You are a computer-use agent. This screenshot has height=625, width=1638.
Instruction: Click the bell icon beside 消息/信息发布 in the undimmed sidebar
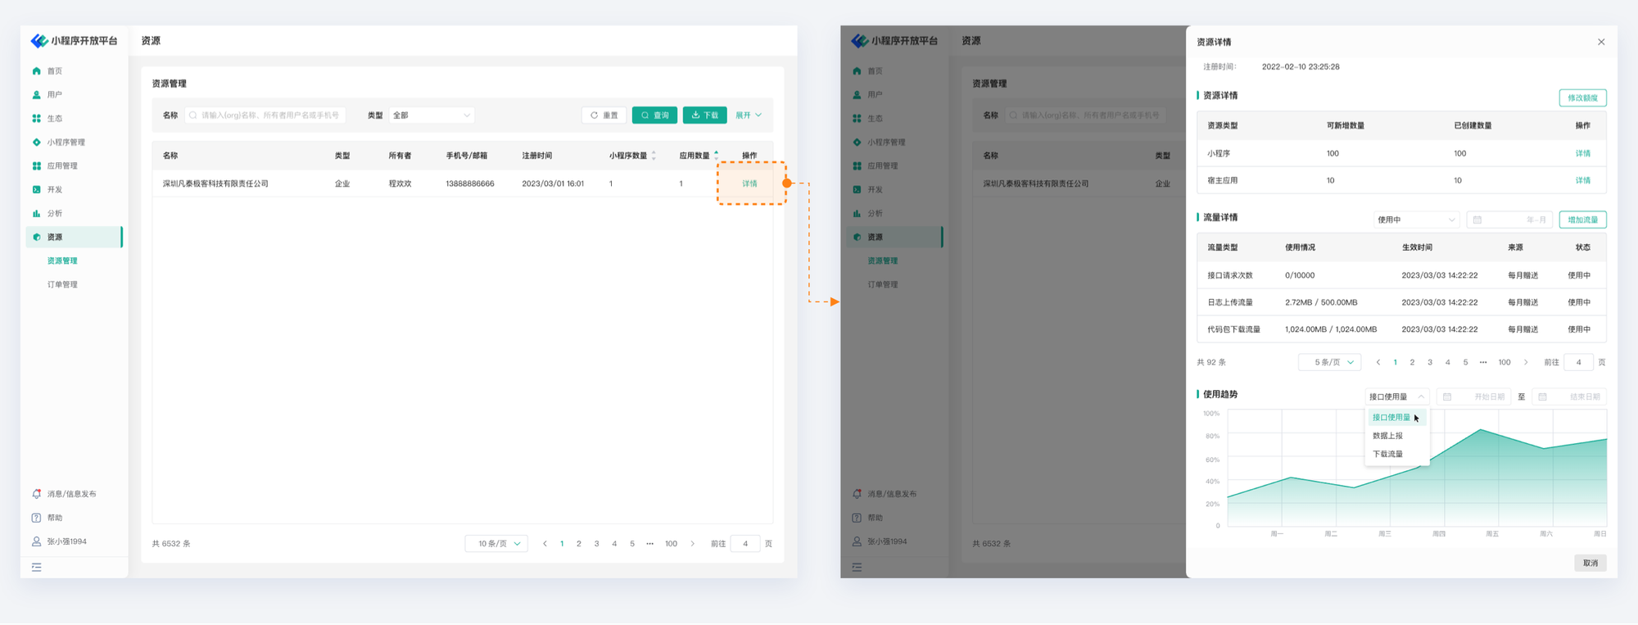tap(36, 494)
